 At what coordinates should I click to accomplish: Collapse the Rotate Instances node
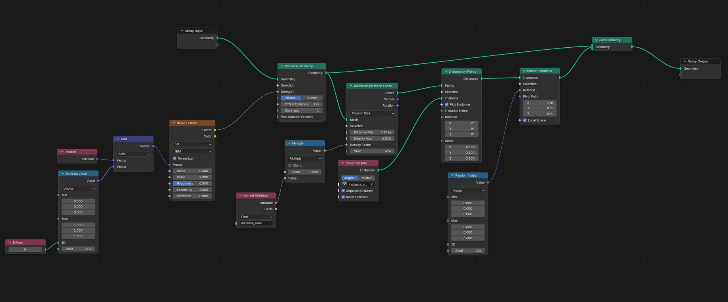[524, 71]
